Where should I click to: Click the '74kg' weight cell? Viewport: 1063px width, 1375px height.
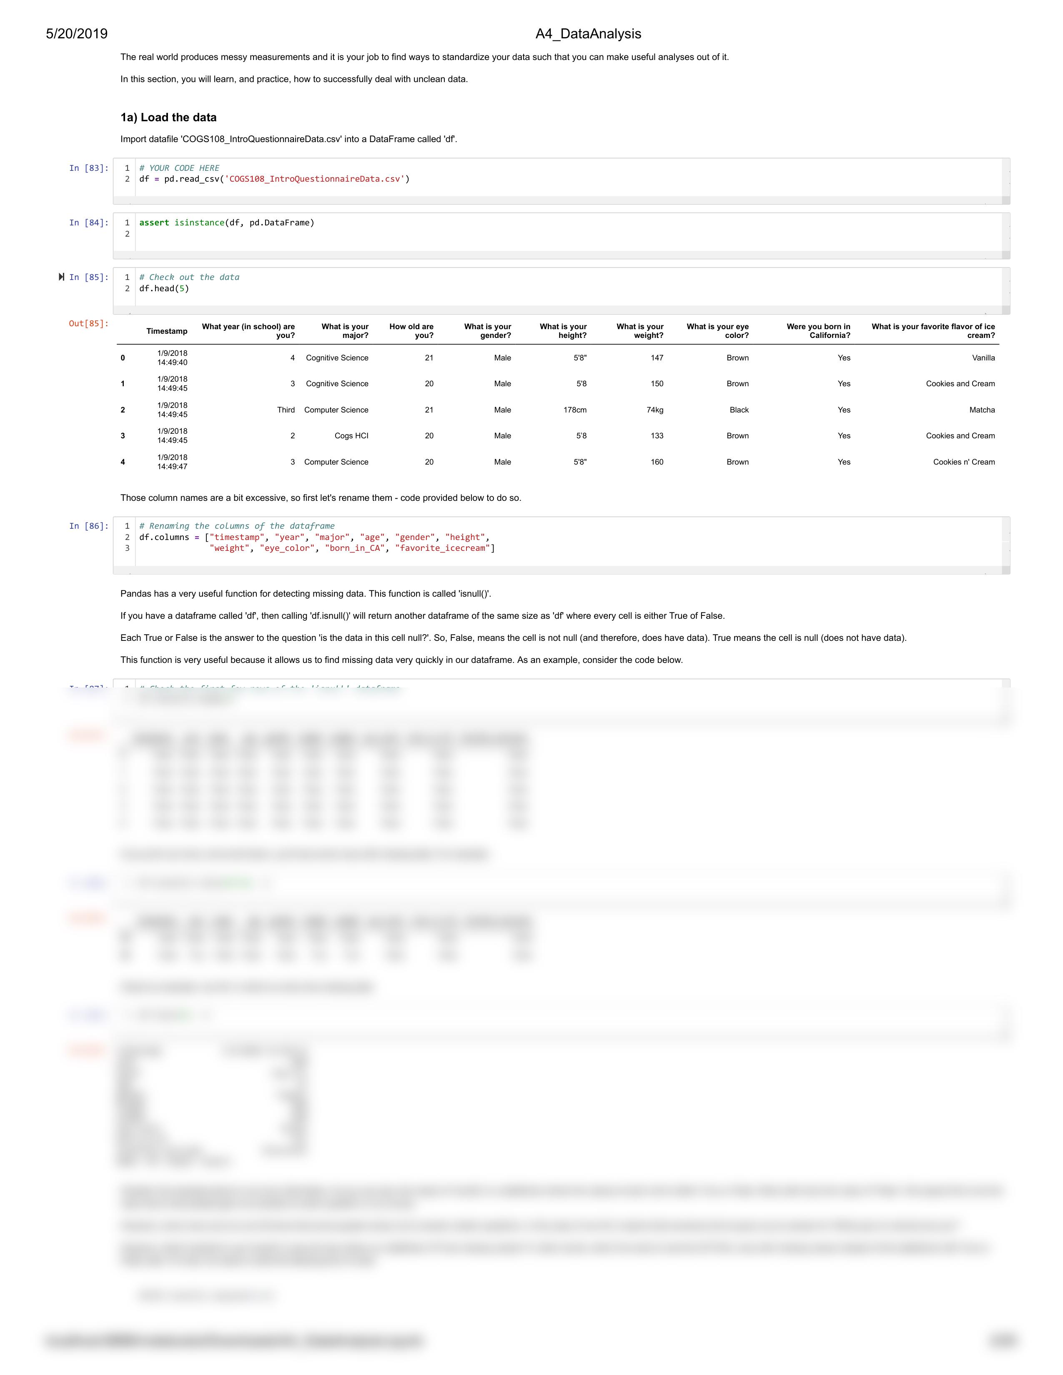655,410
